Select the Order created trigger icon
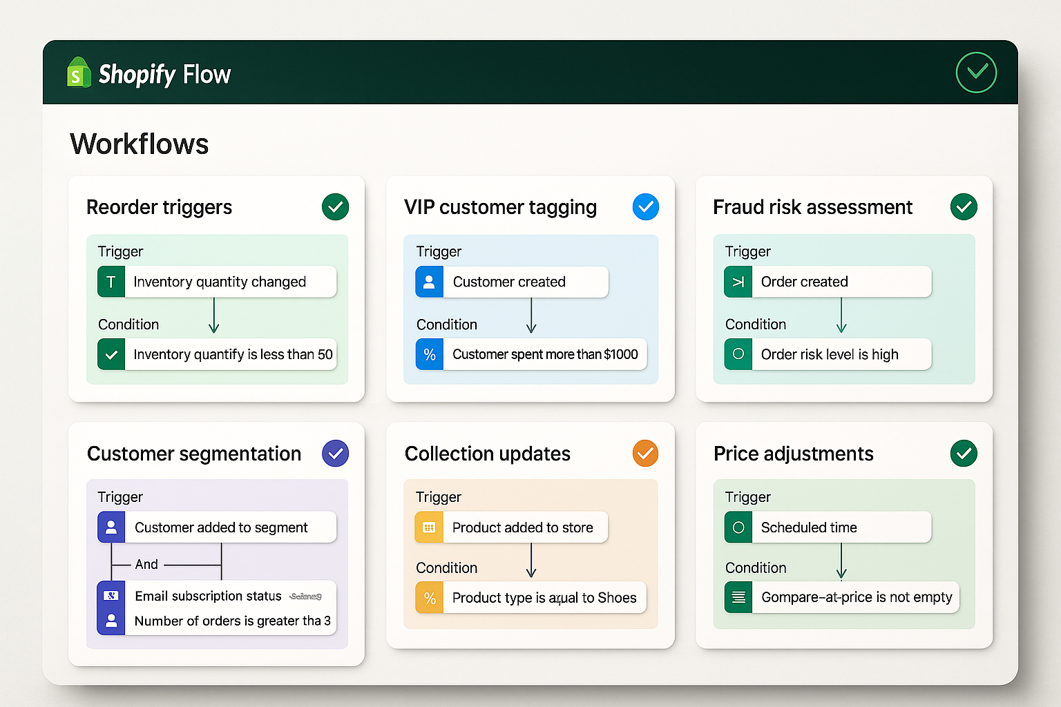1061x707 pixels. pos(737,282)
